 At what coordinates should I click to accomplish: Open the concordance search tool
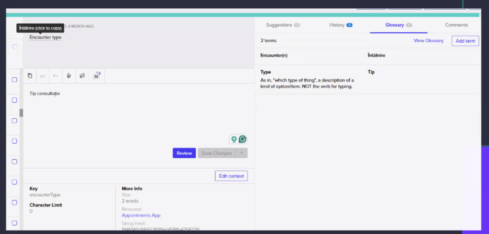click(82, 76)
